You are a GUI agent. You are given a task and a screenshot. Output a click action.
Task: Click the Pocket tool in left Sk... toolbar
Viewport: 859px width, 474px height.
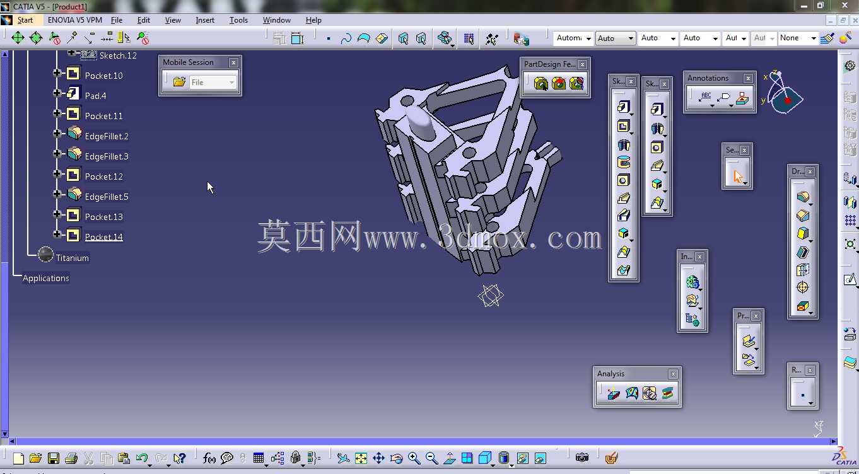point(623,126)
